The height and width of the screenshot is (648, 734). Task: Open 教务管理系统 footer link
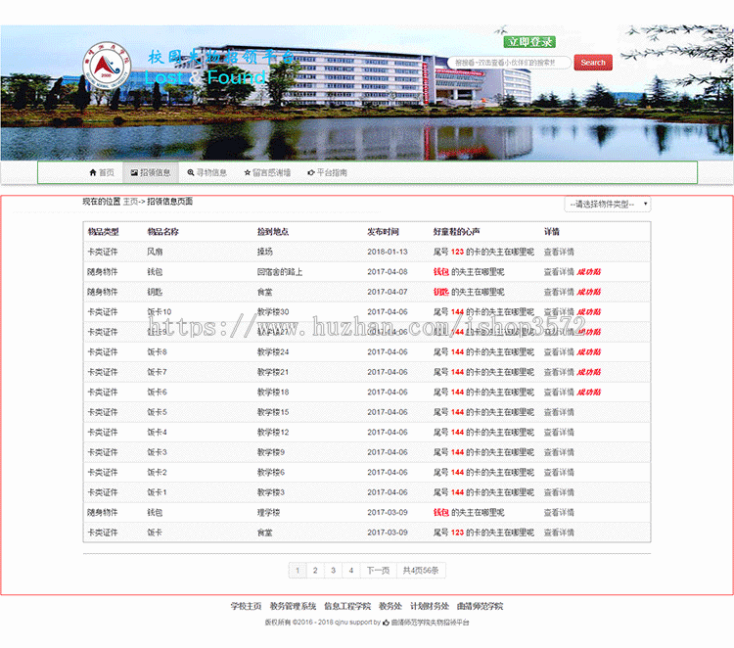pos(293,606)
